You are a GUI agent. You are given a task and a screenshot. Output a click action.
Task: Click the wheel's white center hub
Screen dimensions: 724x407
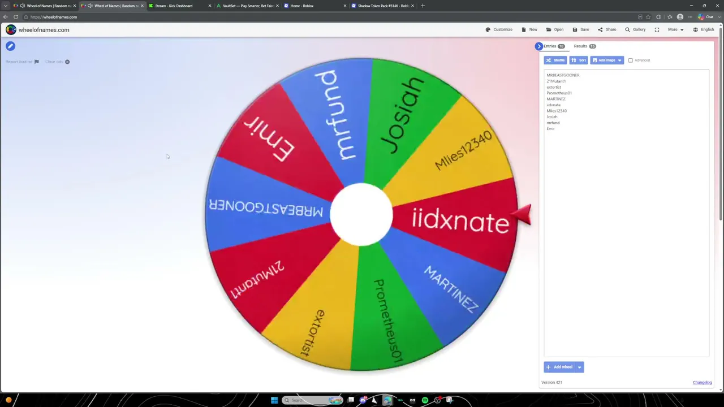pyautogui.click(x=361, y=215)
